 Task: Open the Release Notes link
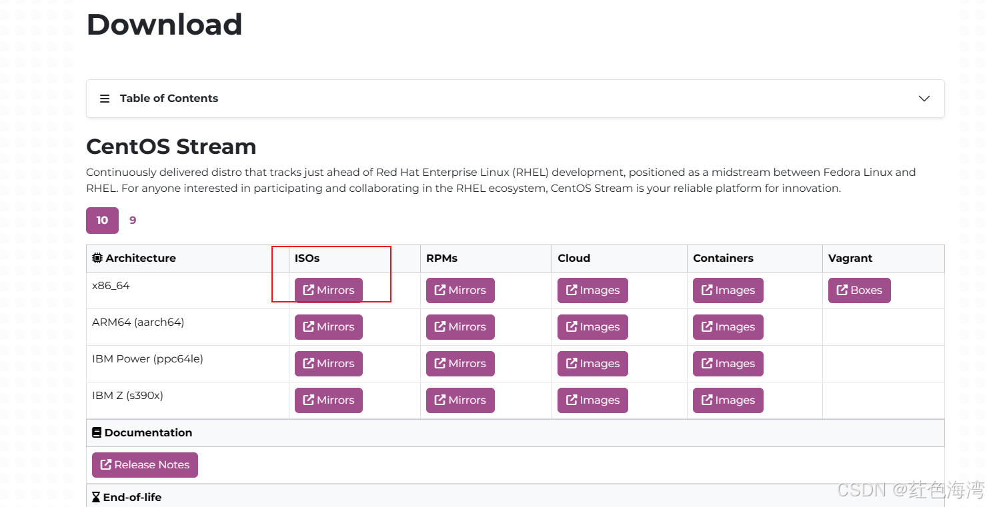coord(145,465)
